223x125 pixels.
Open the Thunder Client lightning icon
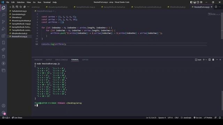point(3,63)
